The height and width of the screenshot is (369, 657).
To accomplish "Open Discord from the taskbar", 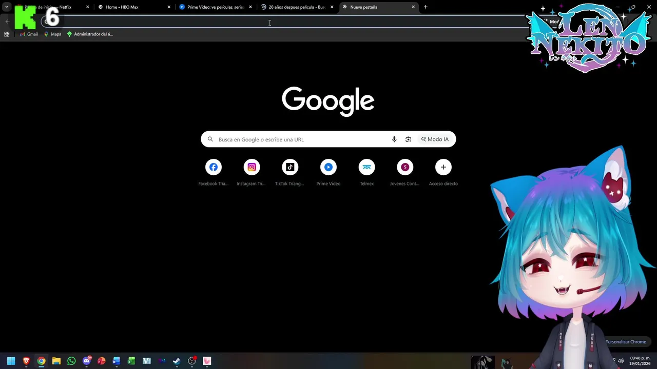I will [x=86, y=361].
